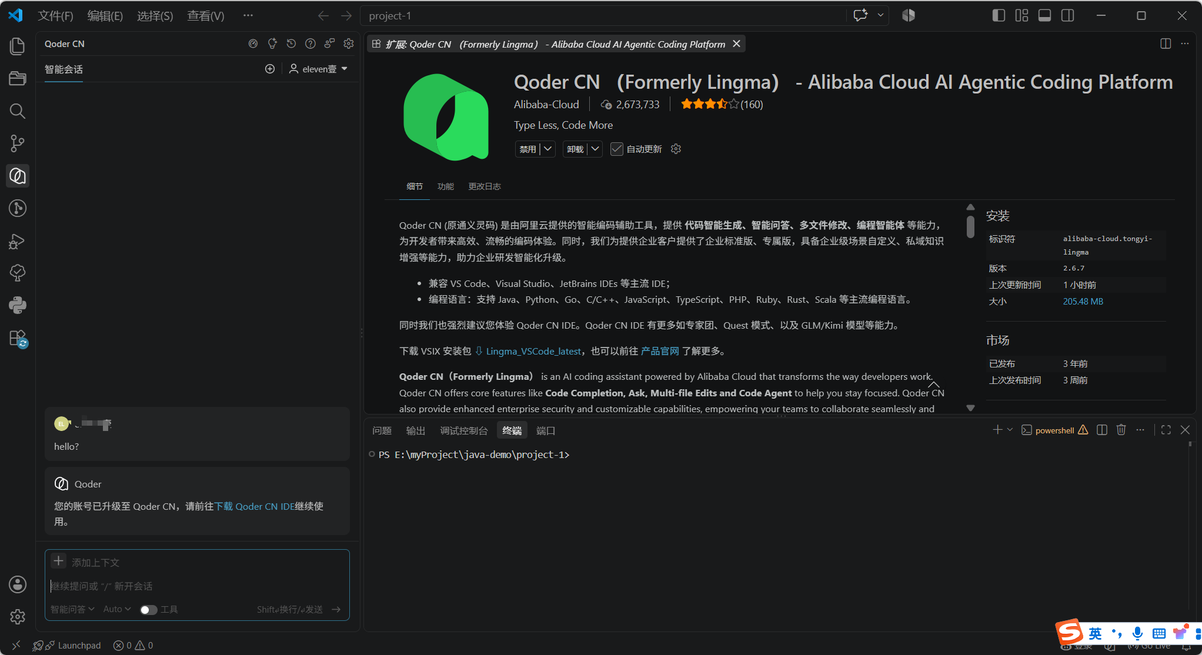Image resolution: width=1202 pixels, height=655 pixels.
Task: Click the plus icon beside 添加上下文
Action: (59, 562)
